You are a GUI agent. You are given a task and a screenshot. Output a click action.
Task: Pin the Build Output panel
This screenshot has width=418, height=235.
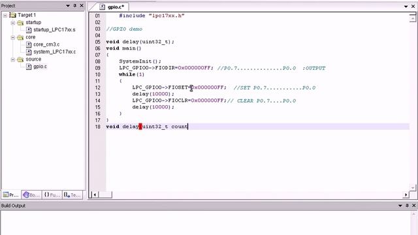[x=407, y=206]
